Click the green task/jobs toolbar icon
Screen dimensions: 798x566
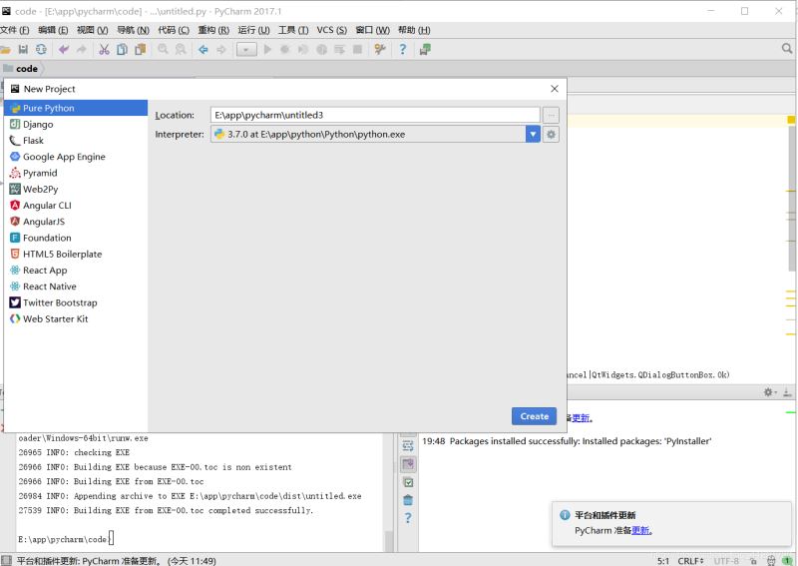pos(425,50)
